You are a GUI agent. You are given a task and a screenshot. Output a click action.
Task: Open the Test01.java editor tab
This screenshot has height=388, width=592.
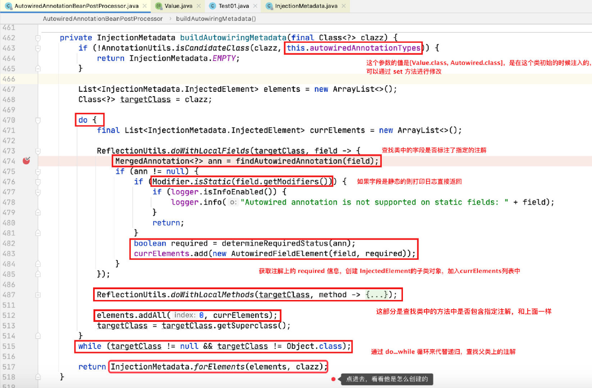coord(234,6)
